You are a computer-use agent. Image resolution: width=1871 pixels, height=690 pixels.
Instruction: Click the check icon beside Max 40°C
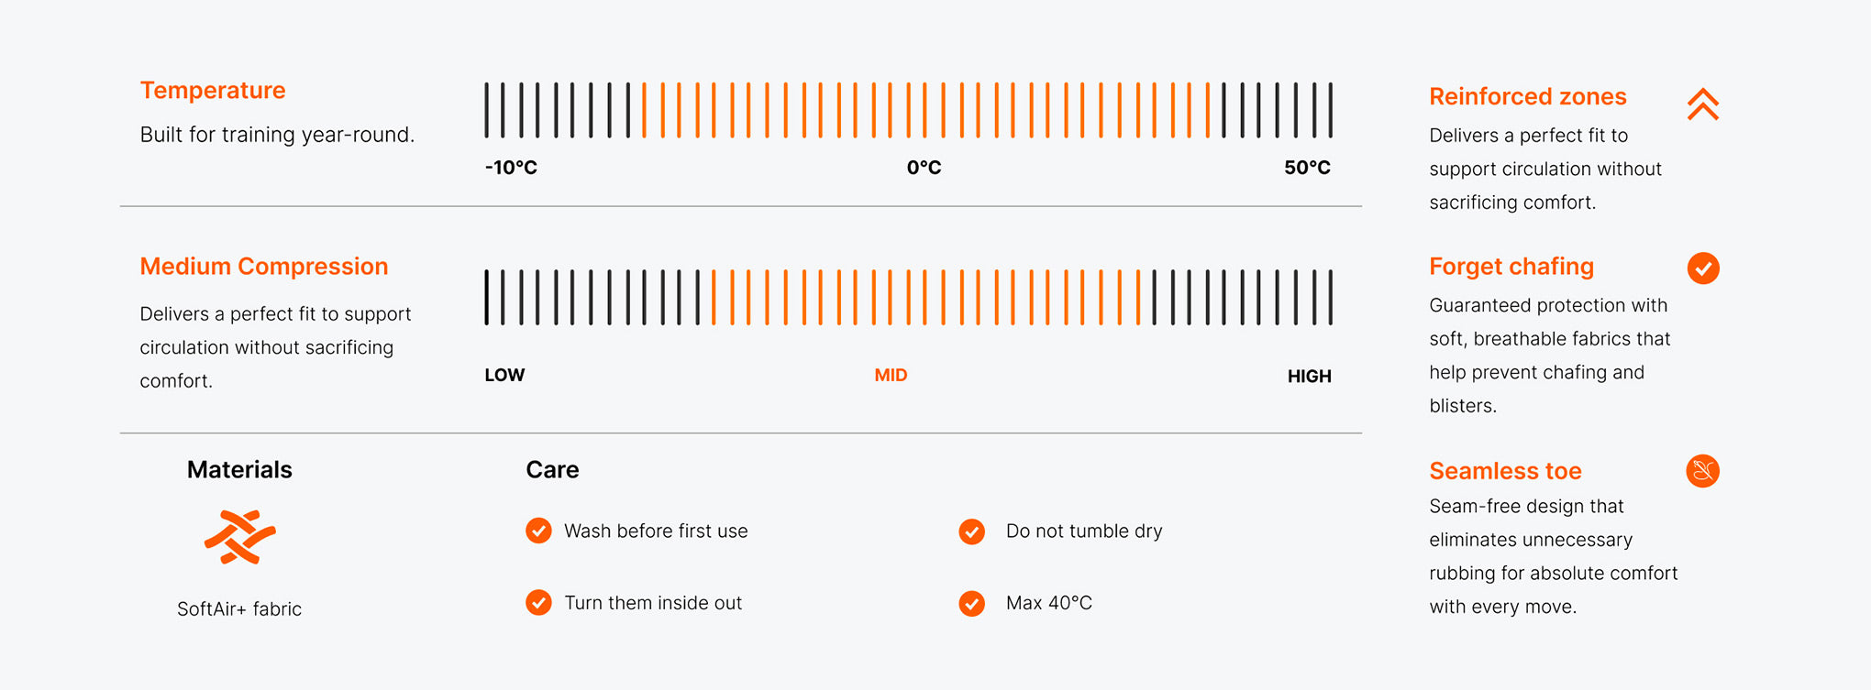[972, 603]
